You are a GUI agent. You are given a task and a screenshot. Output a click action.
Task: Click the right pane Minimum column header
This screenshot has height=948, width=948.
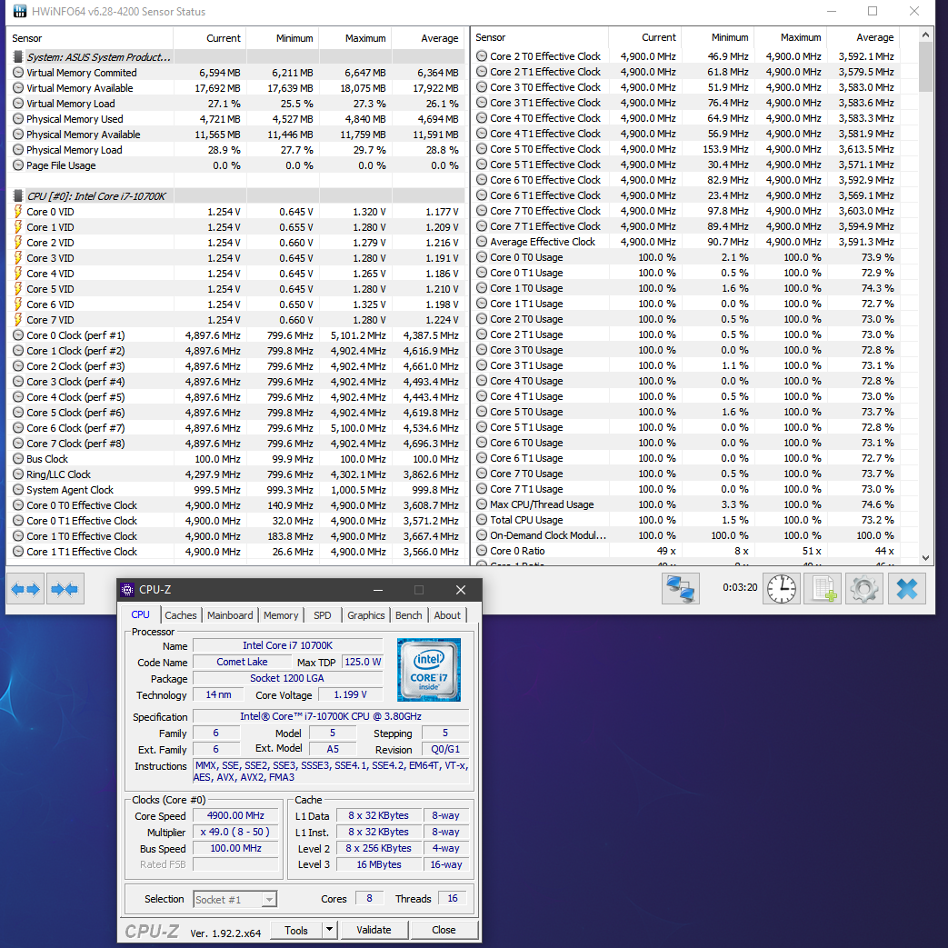click(718, 37)
